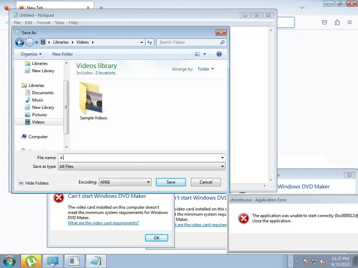Select New Library below Music
The image size is (358, 268).
[x=43, y=107]
